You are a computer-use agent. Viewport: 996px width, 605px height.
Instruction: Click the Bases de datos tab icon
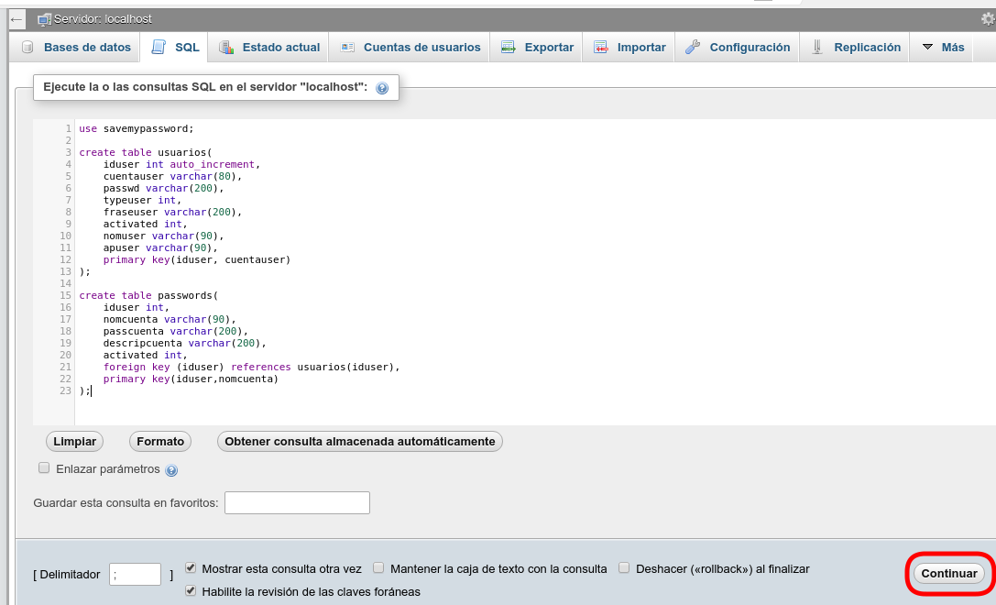click(27, 47)
